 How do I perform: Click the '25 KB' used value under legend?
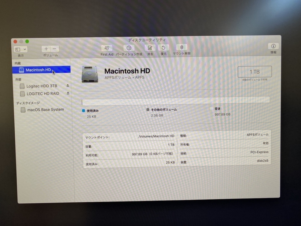point(91,117)
